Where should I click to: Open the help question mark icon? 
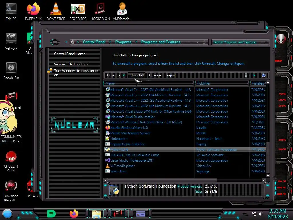coord(264,75)
